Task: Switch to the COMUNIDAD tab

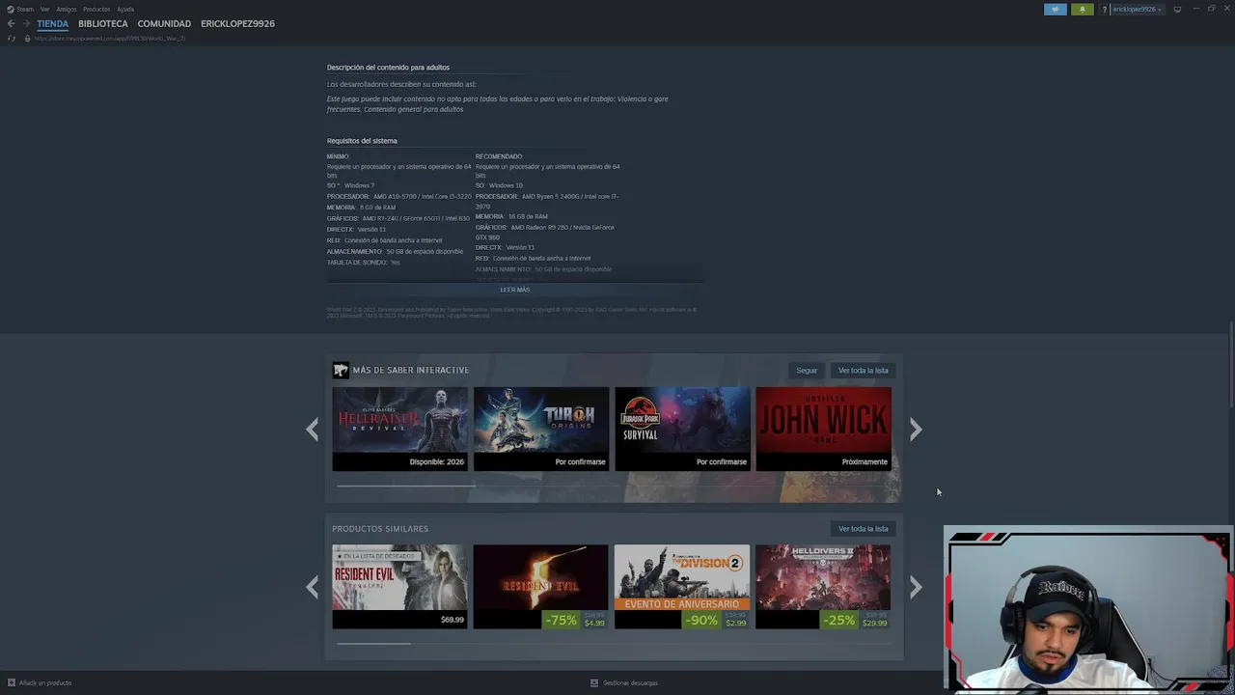Action: tap(164, 23)
